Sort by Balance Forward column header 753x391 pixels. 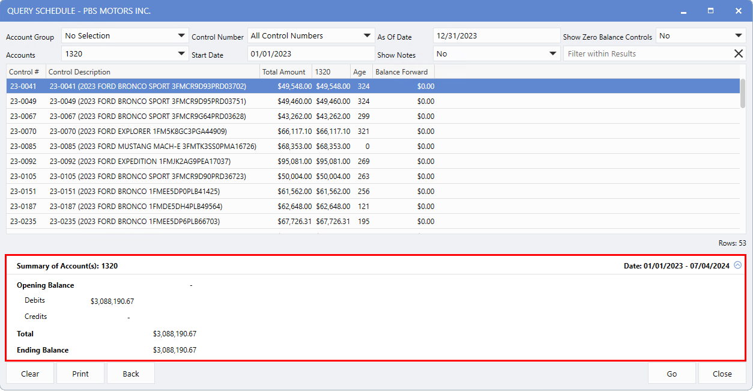[404, 72]
